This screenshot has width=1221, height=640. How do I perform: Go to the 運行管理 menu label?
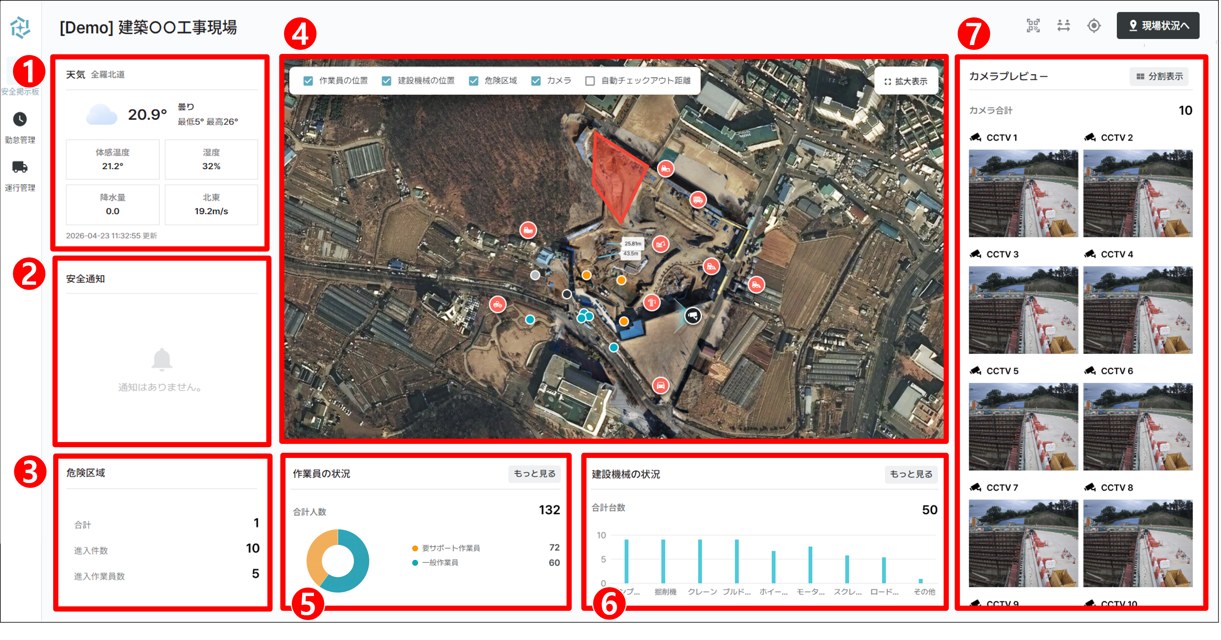pyautogui.click(x=20, y=188)
